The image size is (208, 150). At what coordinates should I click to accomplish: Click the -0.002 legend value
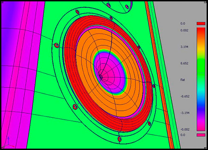(x=185, y=129)
